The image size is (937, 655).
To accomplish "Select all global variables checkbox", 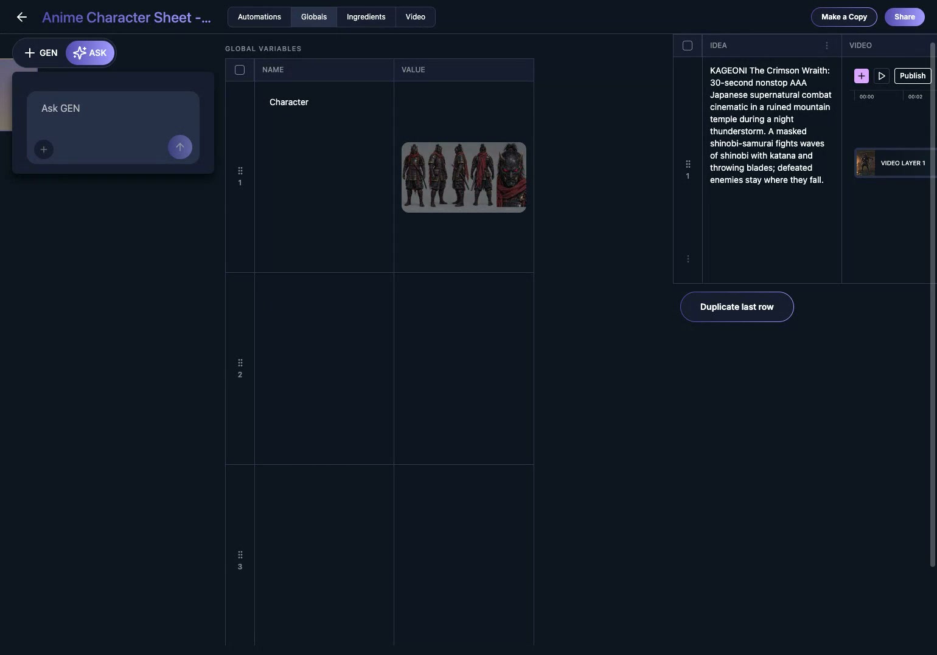I will point(240,70).
